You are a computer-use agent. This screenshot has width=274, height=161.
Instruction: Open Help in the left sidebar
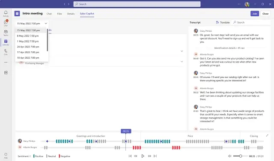pyautogui.click(x=6, y=155)
